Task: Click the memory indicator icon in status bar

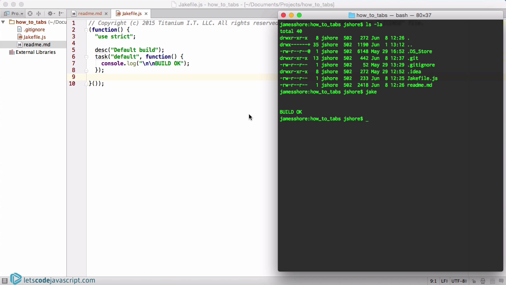Action: tap(493, 281)
